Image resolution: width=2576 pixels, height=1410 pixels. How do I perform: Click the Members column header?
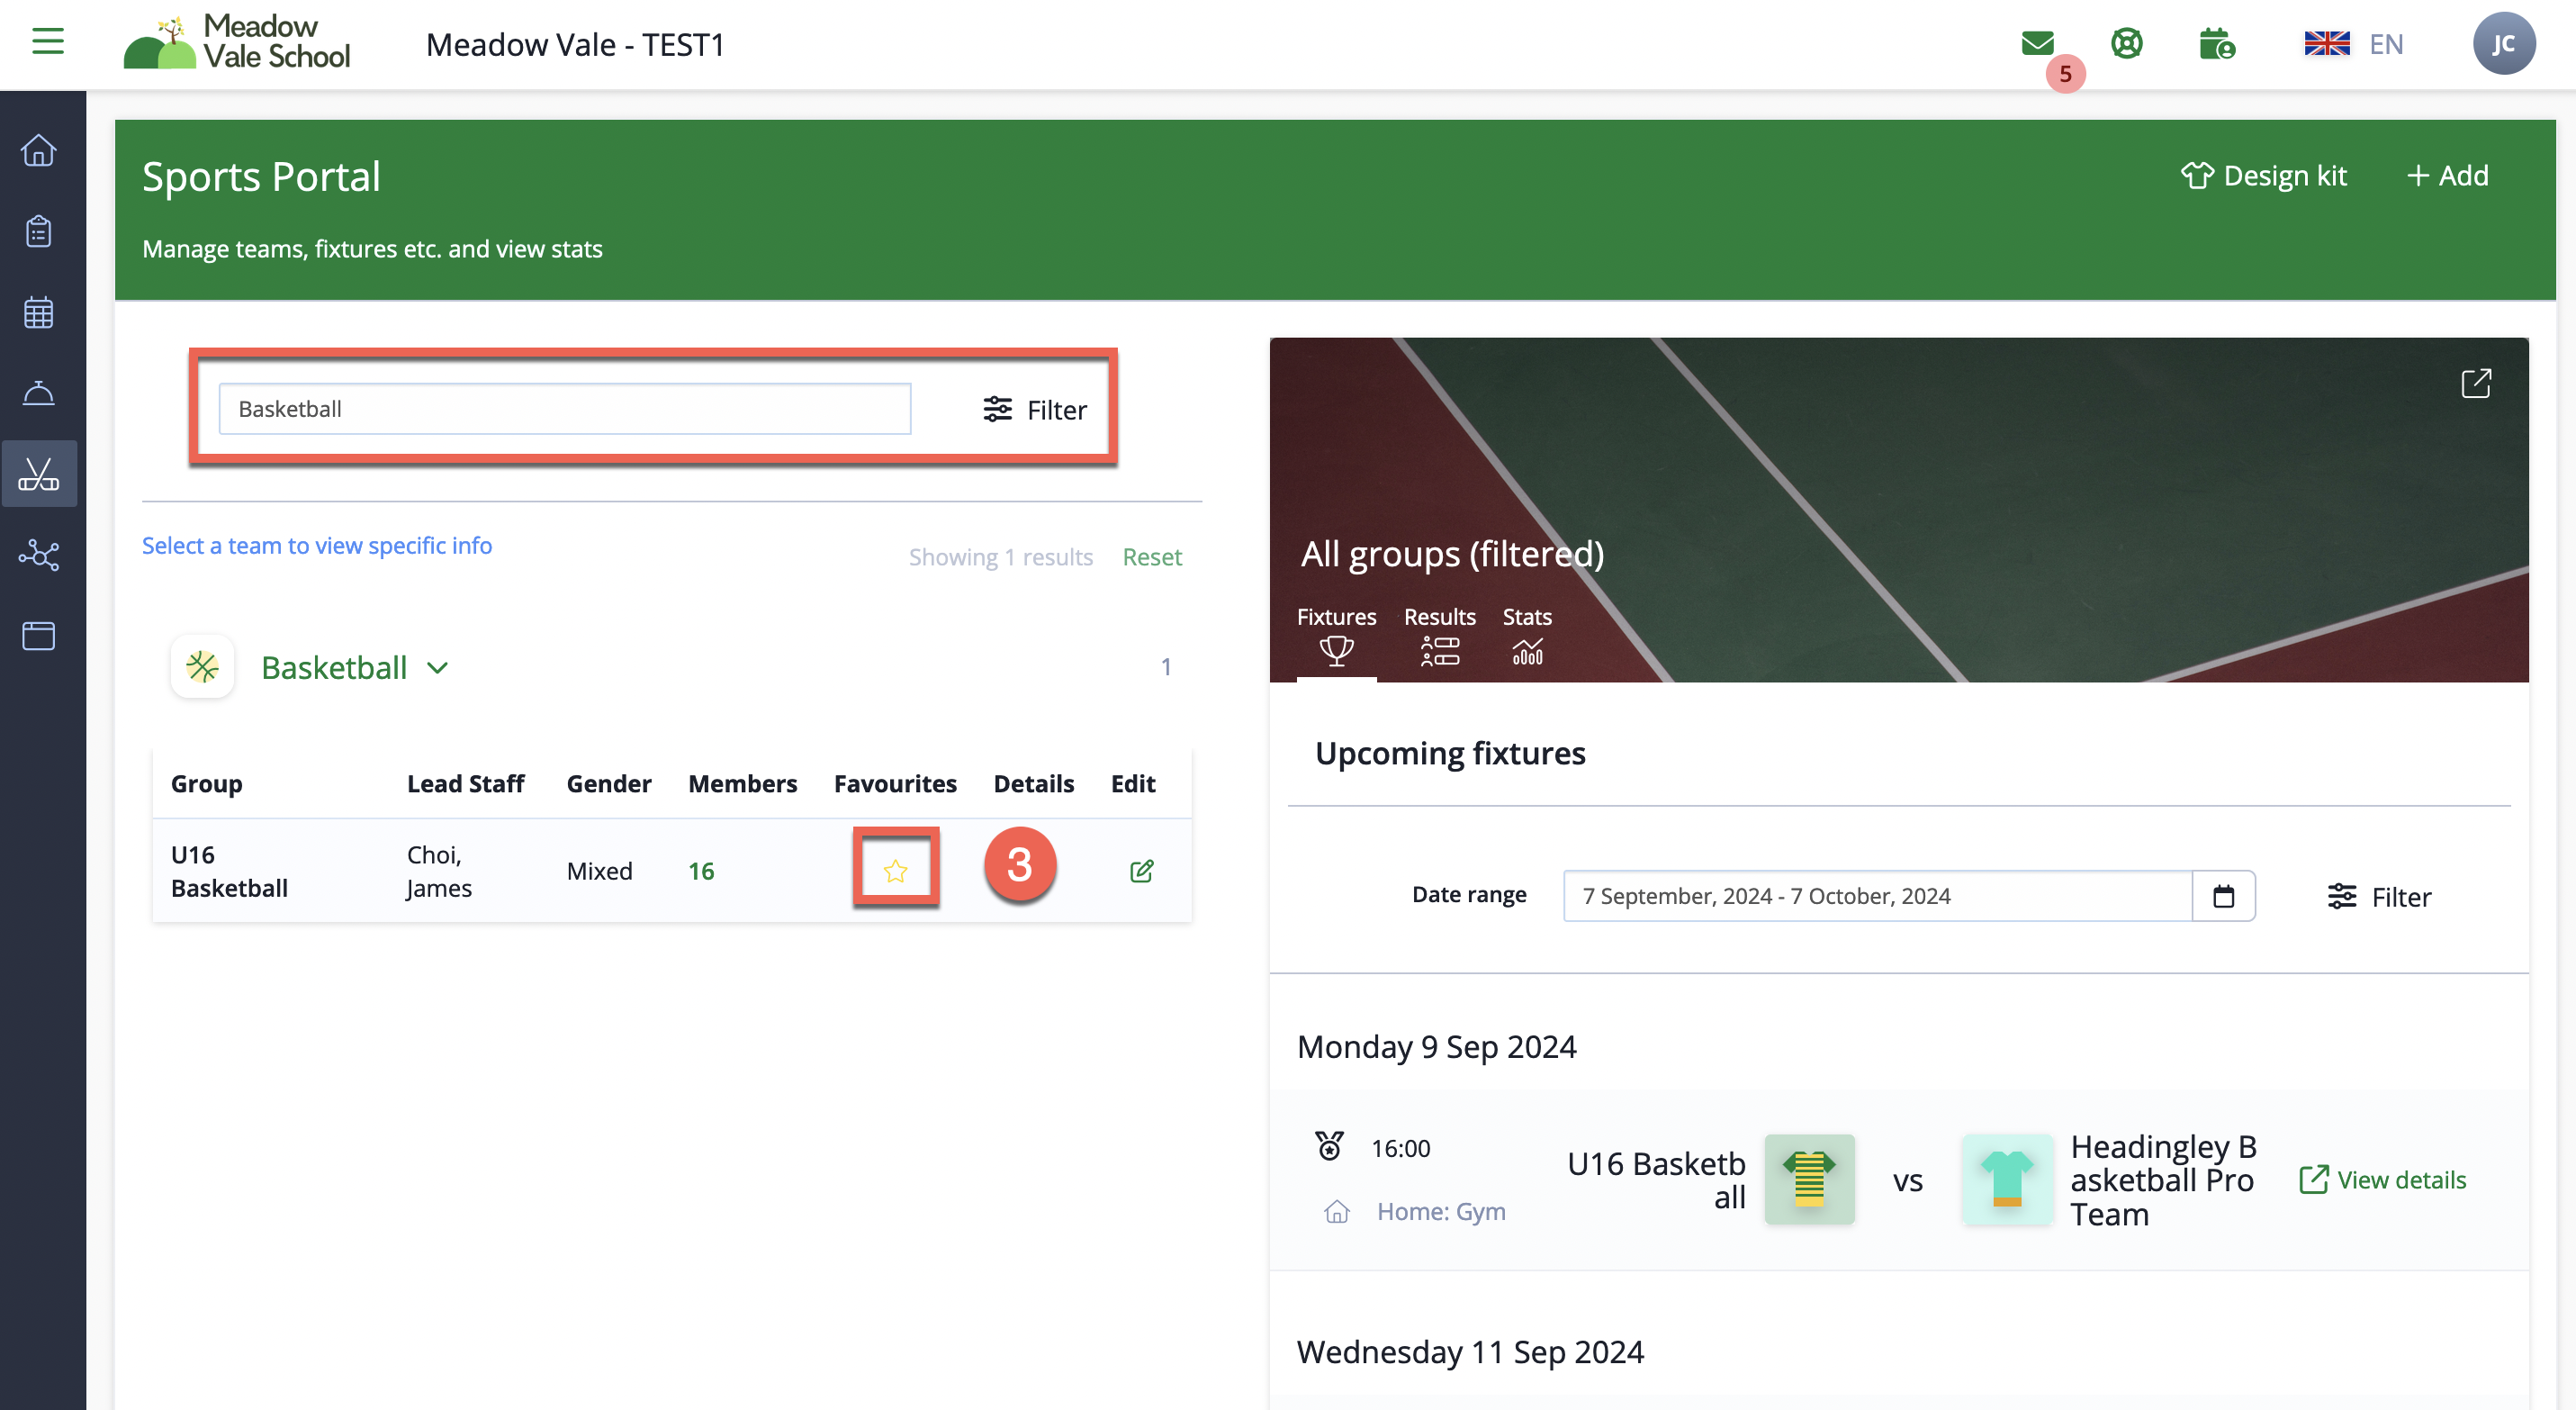coord(742,784)
